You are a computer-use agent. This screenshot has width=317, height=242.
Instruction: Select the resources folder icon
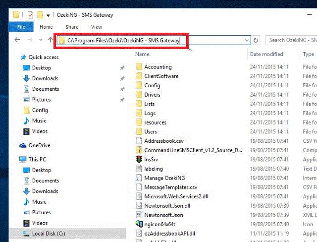coord(139,122)
